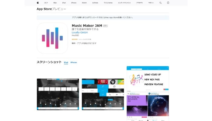
Task: Open the TV & Home menu item
Action: [x=108, y=3]
